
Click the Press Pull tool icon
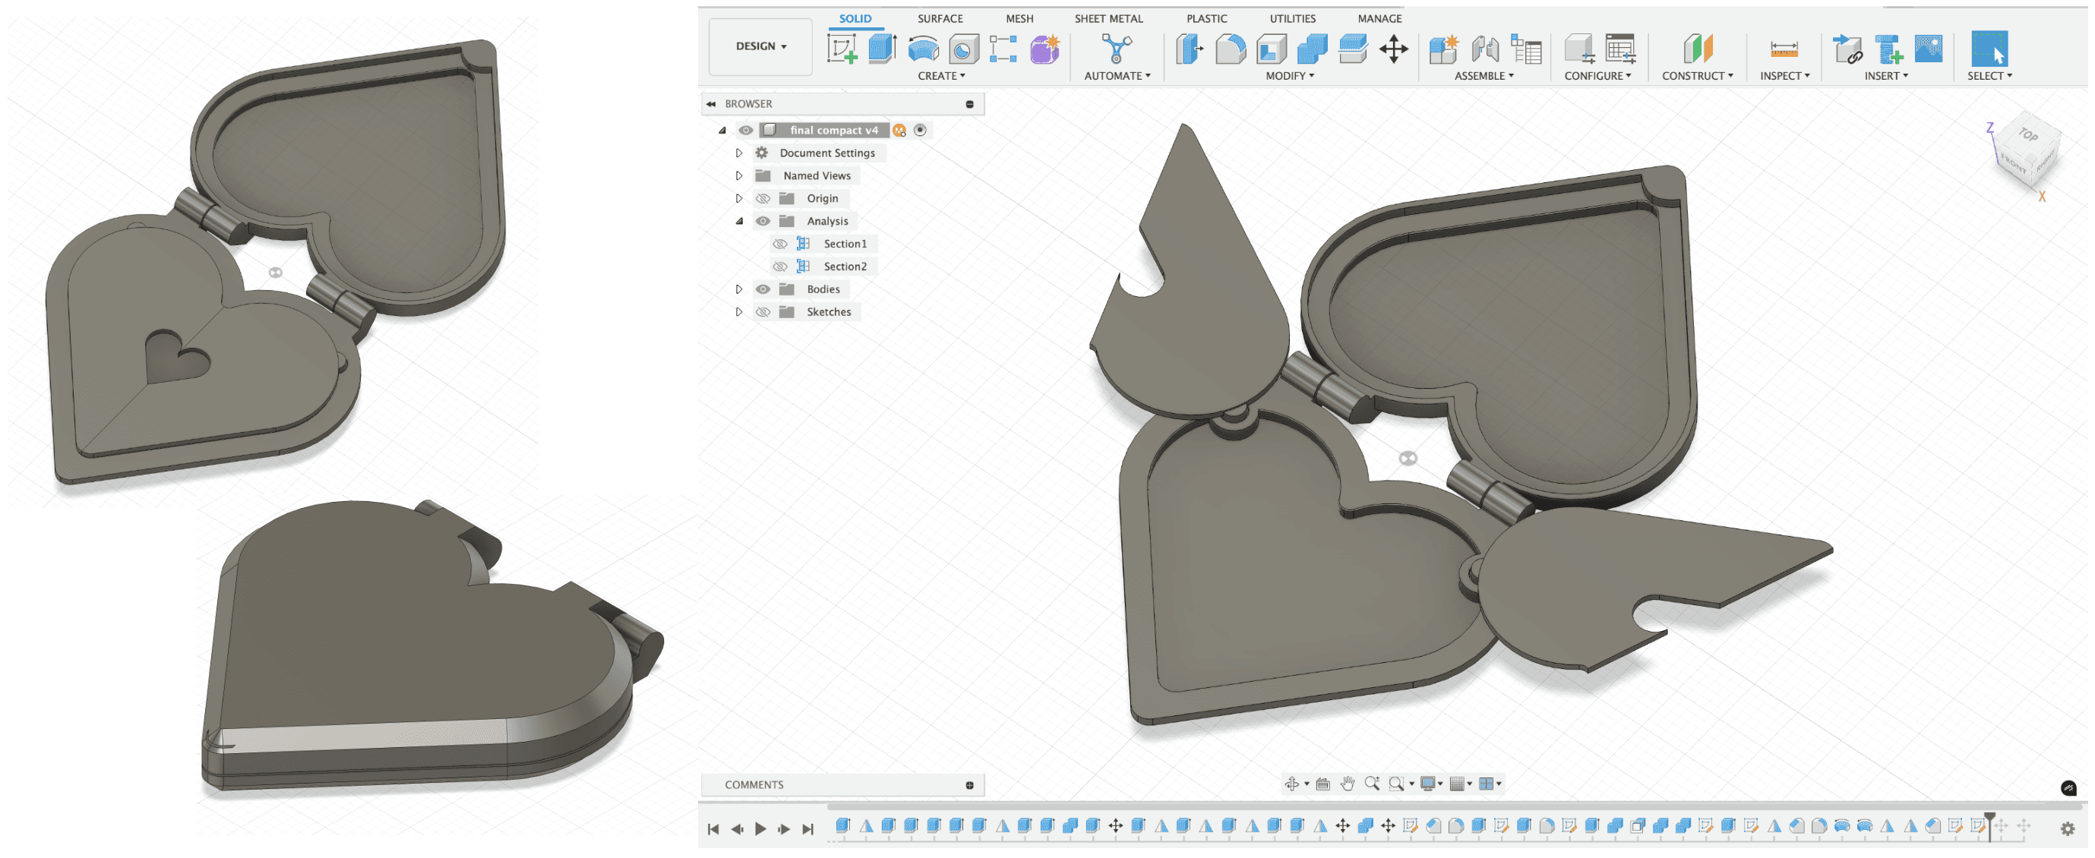1189,49
